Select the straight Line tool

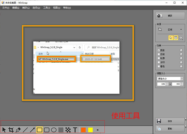point(25,130)
